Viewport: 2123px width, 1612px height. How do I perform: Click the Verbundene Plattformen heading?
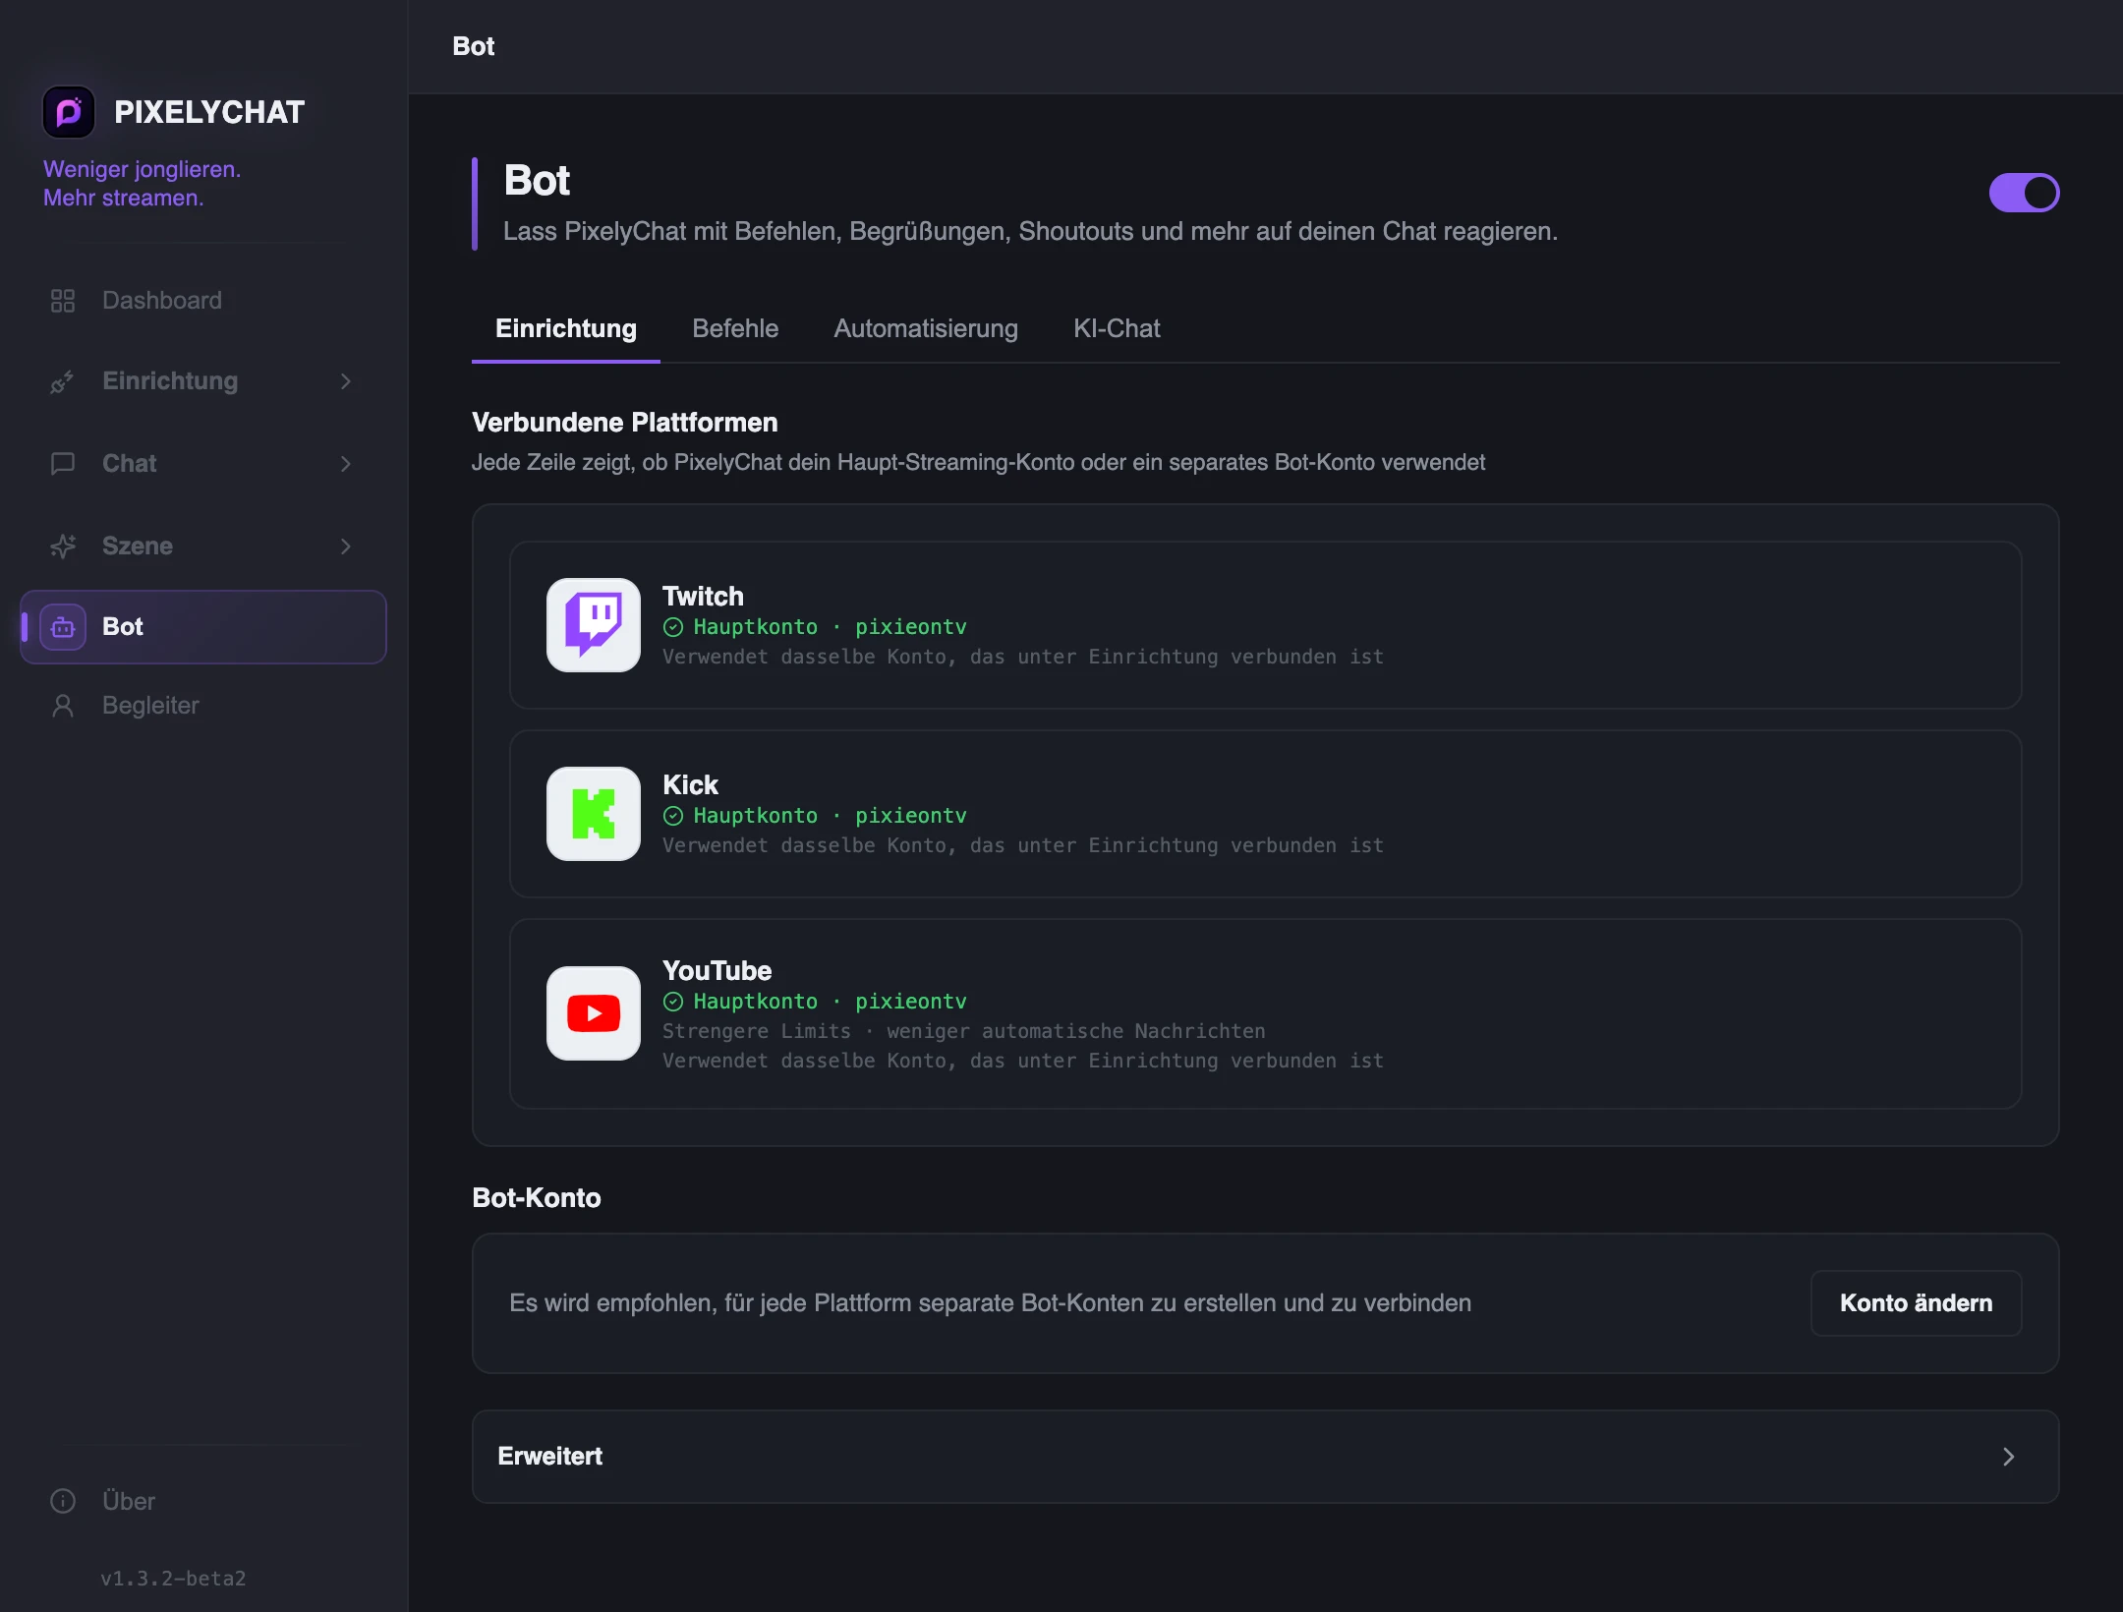625,423
